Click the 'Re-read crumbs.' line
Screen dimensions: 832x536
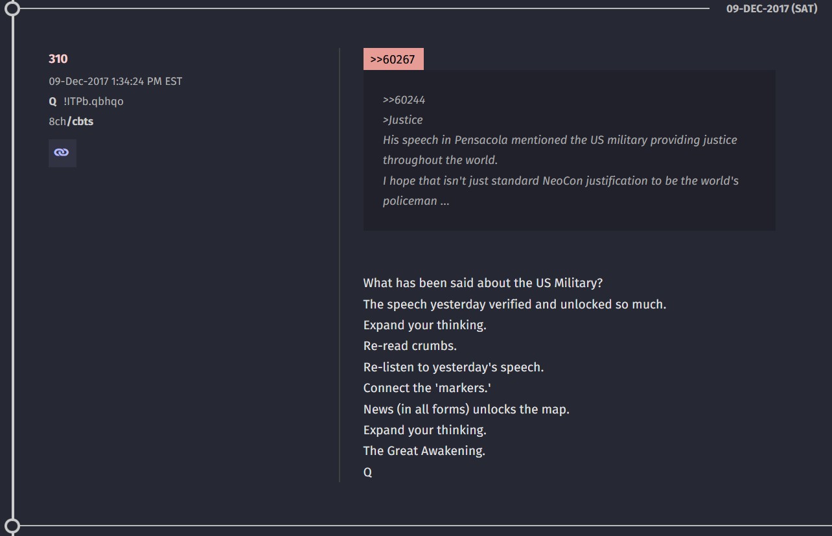tap(410, 346)
